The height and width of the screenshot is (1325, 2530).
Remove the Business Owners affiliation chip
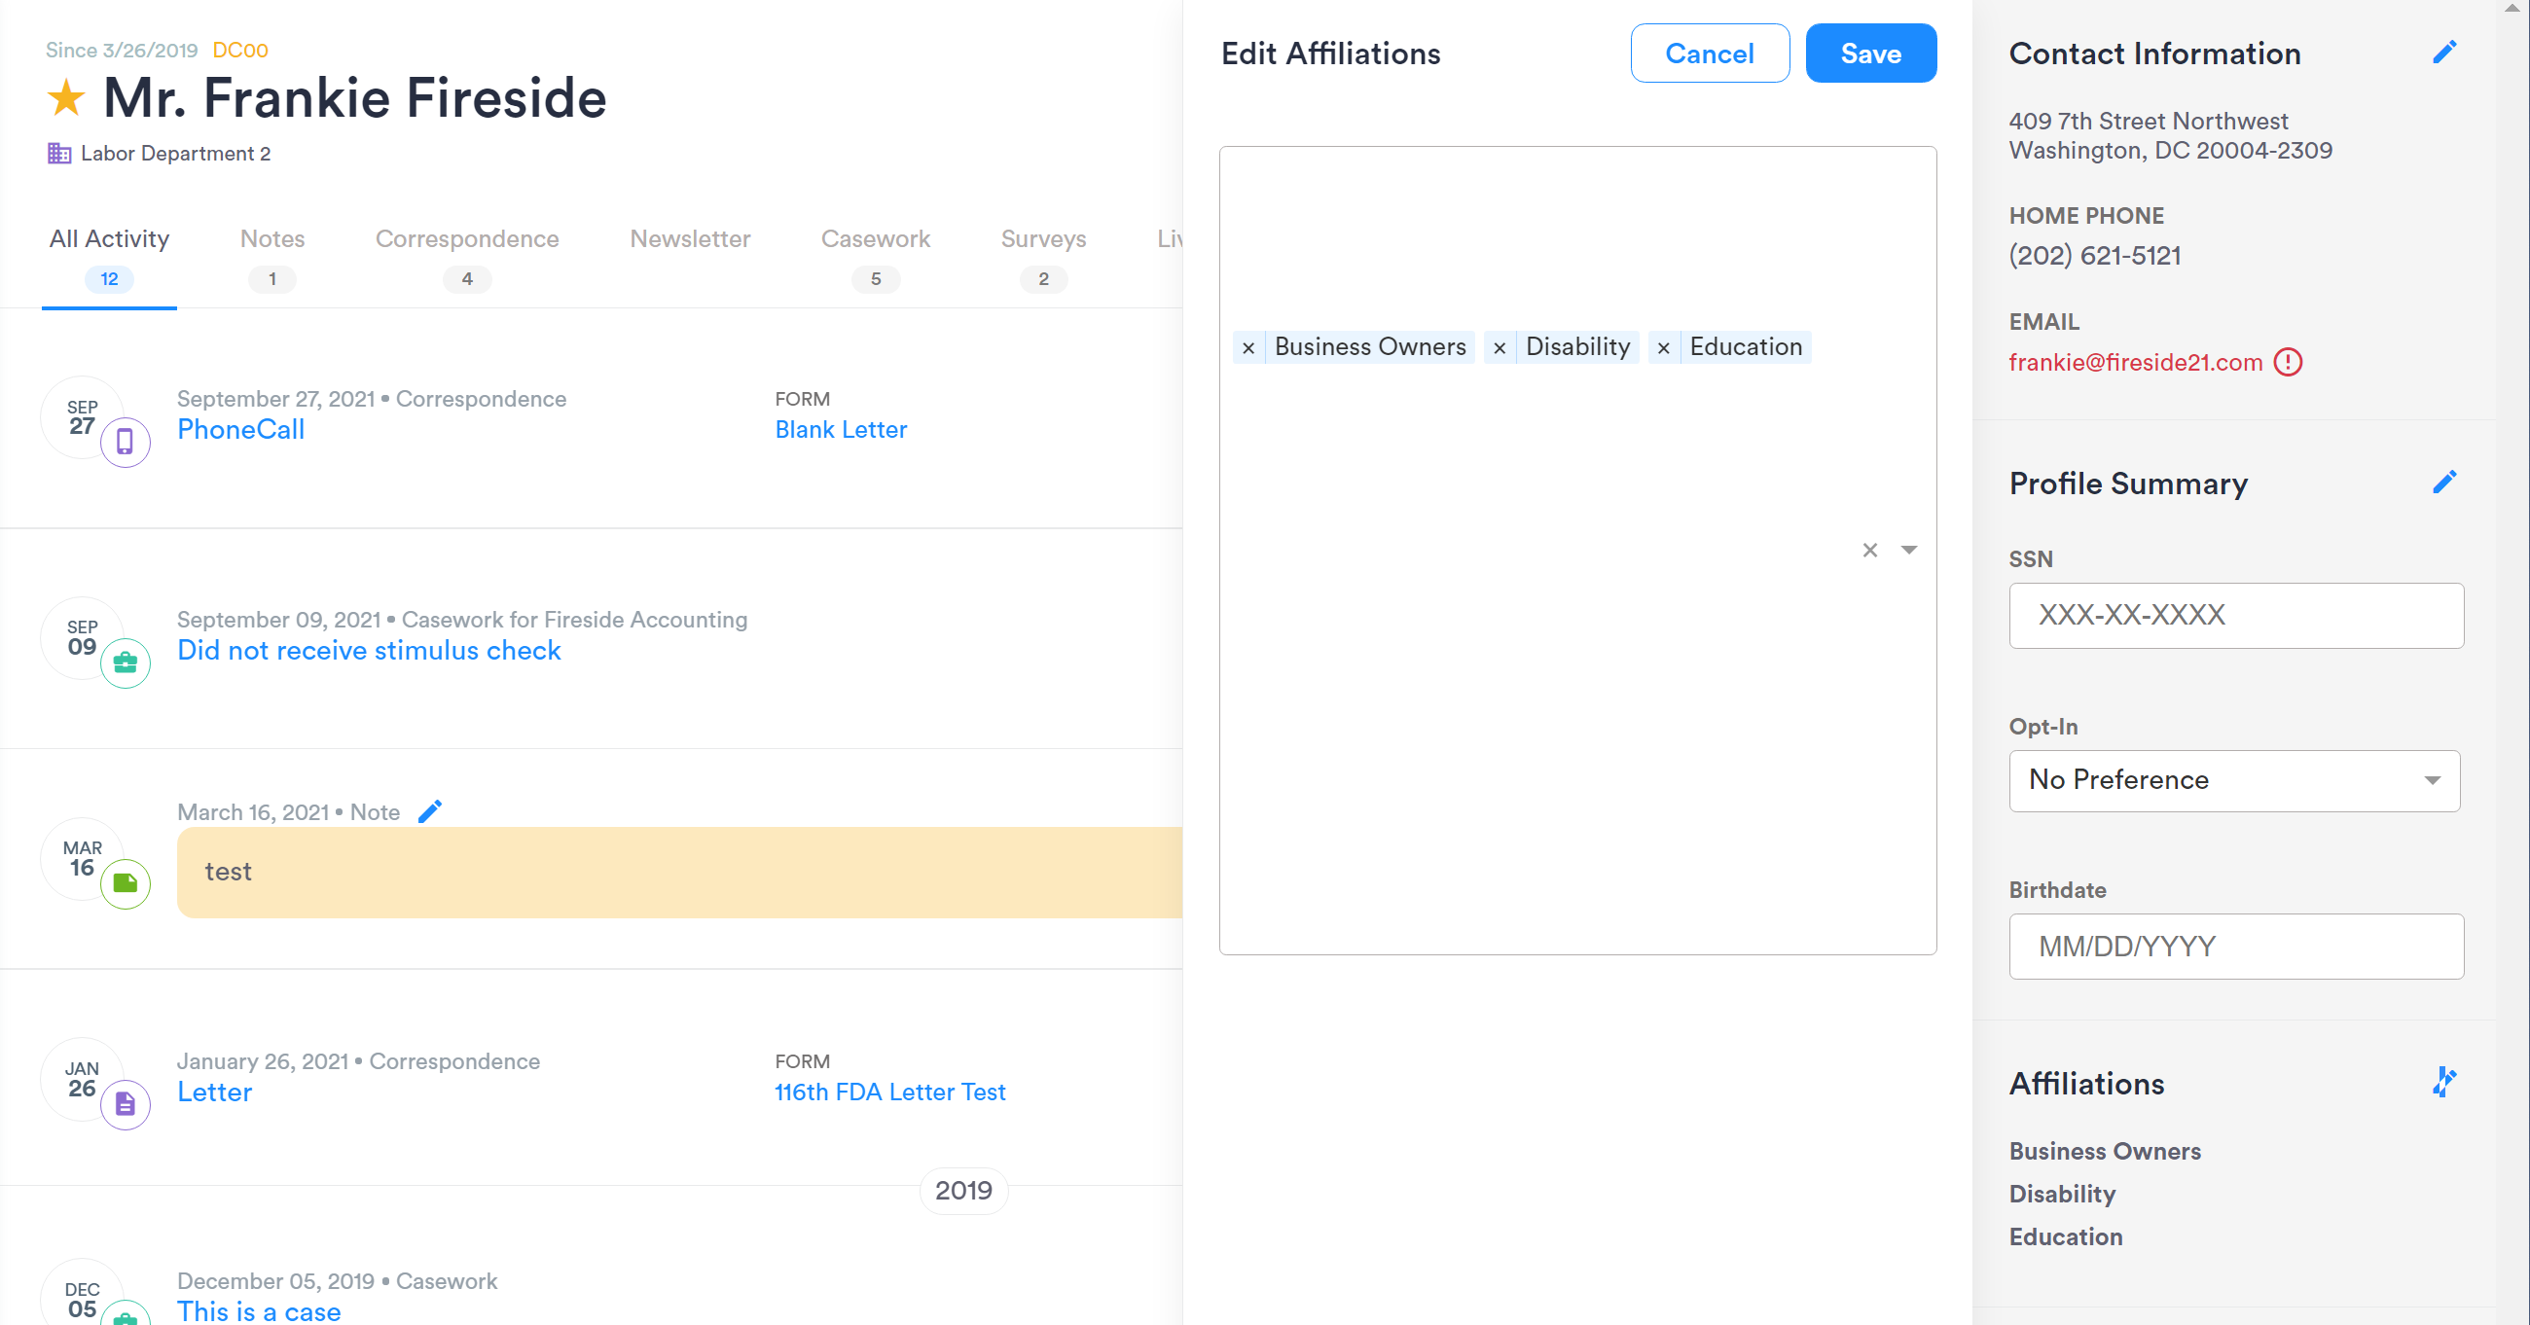pyautogui.click(x=1248, y=346)
